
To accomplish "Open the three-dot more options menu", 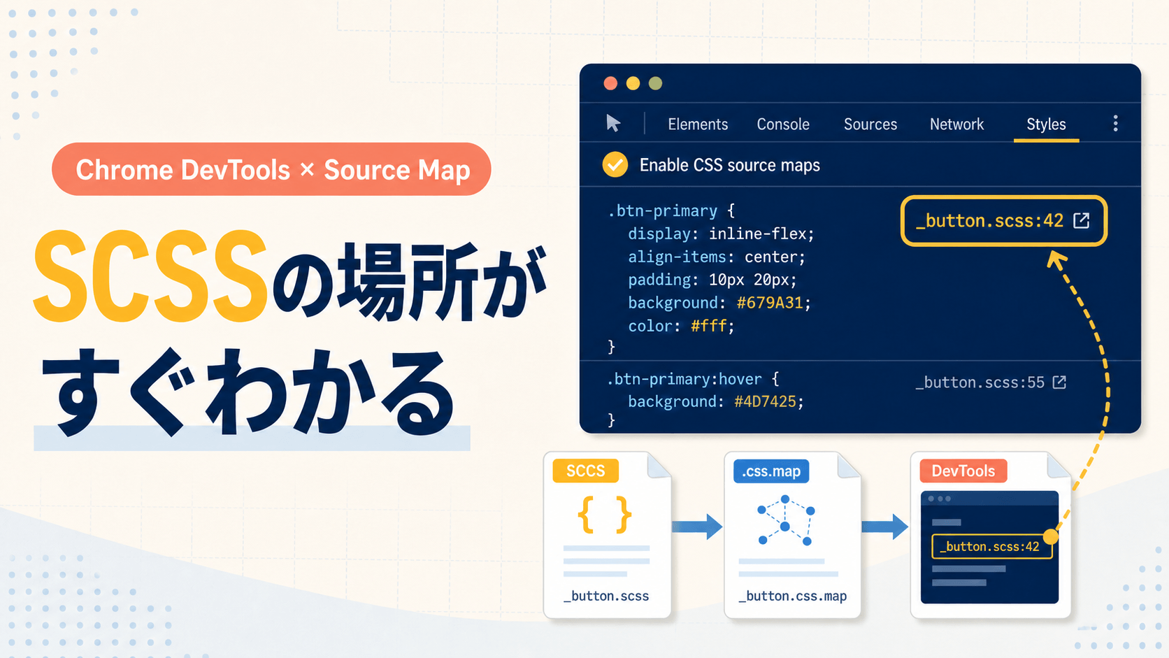I will (x=1115, y=124).
